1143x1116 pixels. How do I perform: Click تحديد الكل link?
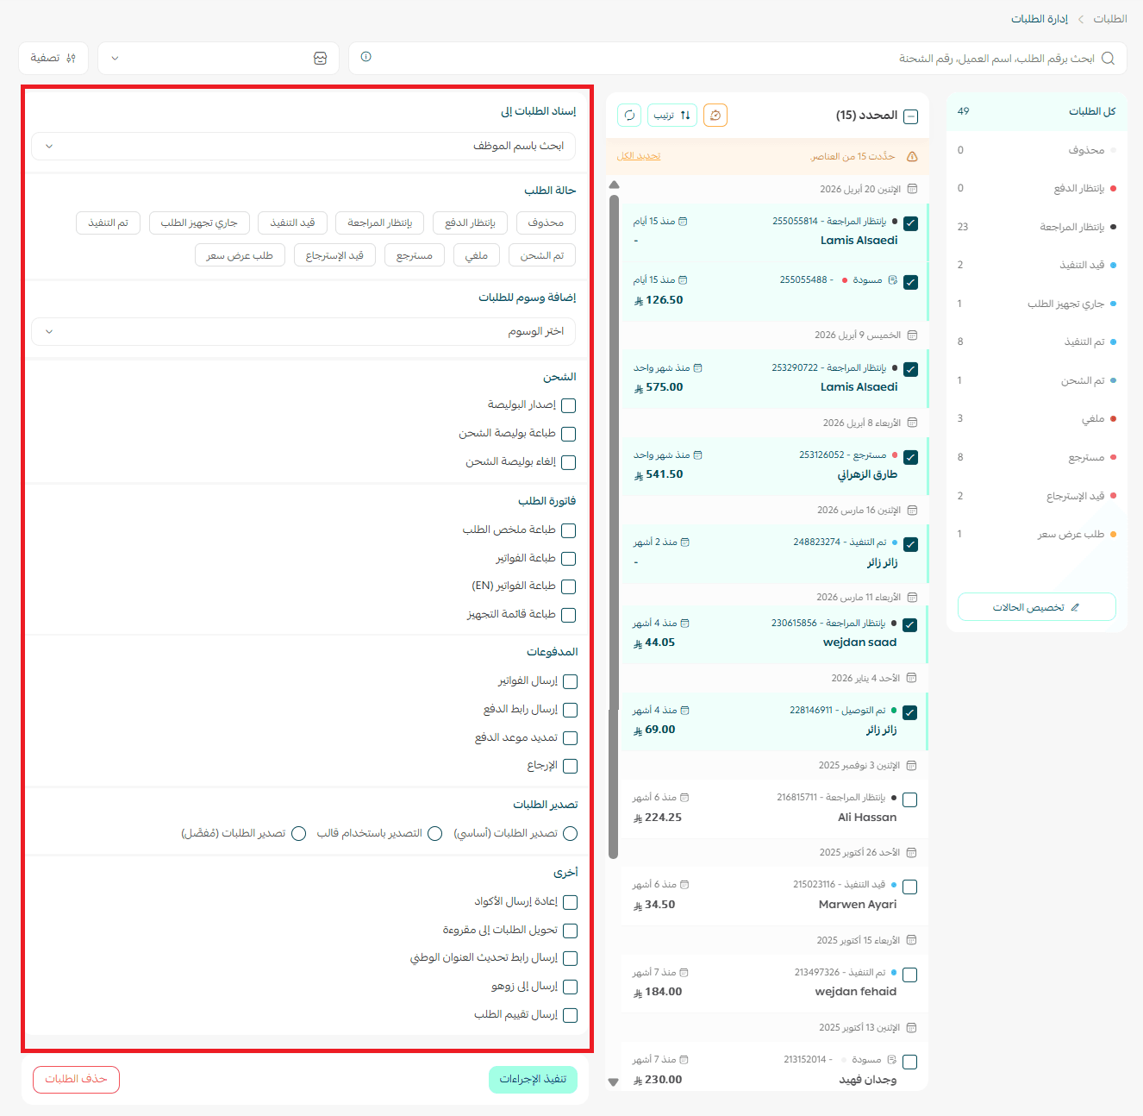pyautogui.click(x=639, y=156)
